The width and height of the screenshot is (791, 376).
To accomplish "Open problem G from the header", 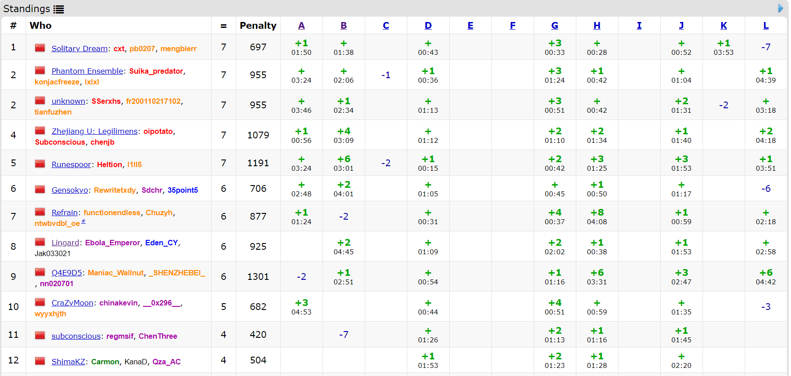I will coord(555,26).
